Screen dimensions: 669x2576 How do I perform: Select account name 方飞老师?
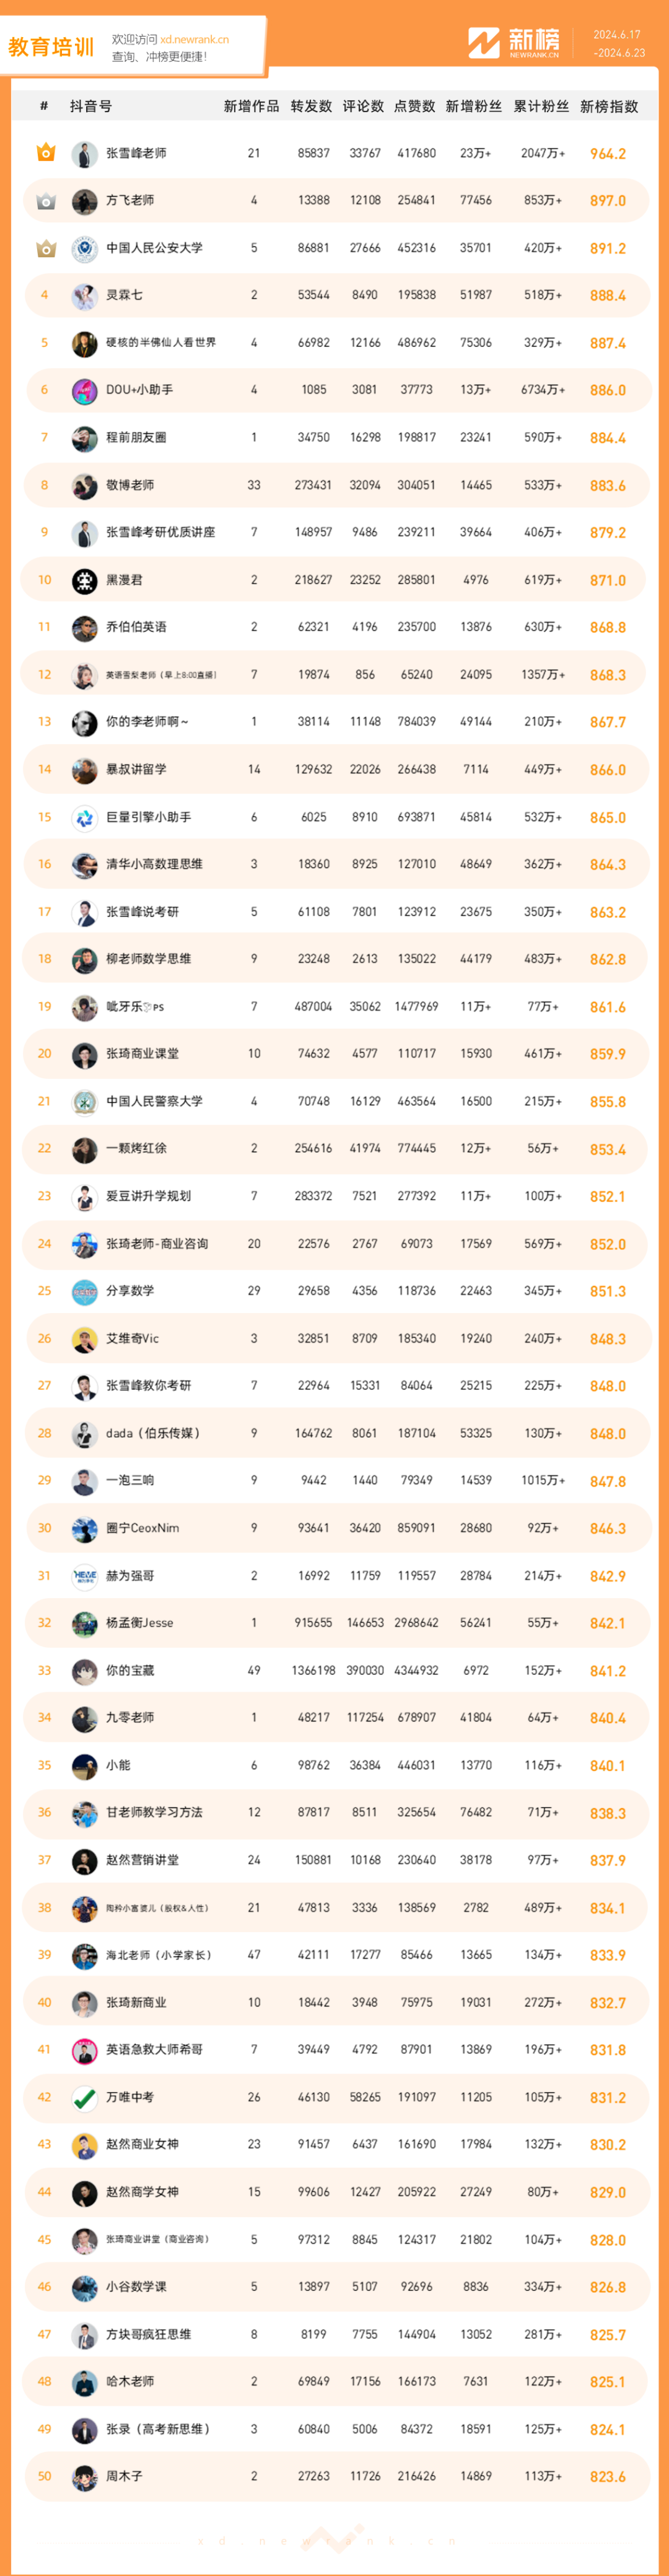point(130,201)
